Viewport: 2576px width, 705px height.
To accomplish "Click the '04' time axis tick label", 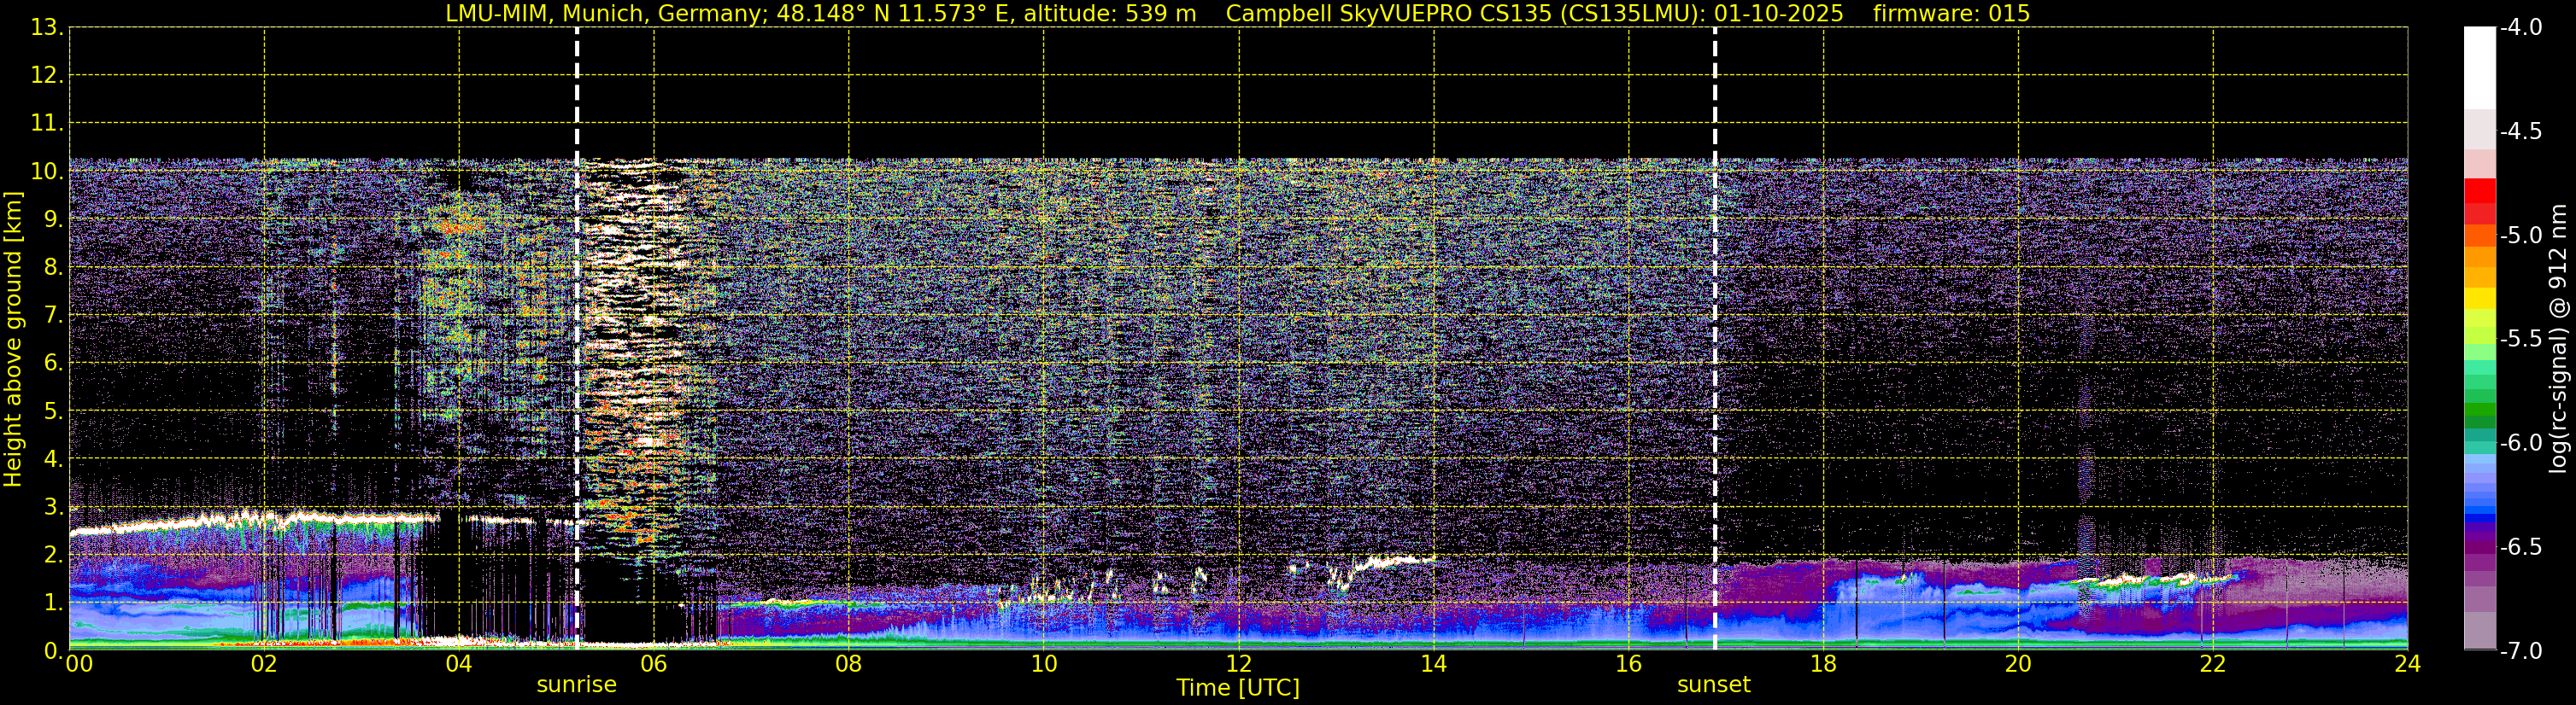I will (459, 664).
